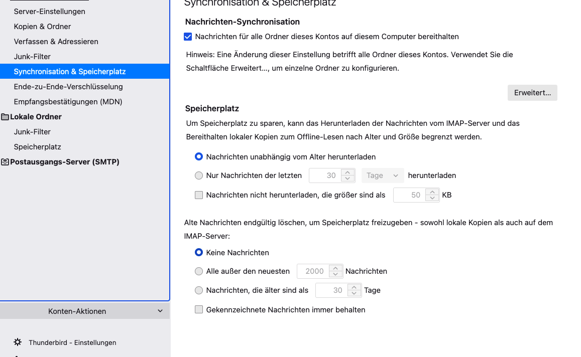Image resolution: width=581 pixels, height=357 pixels.
Task: Click the Thunderbird-Einstellungen gear icon
Action: point(18,342)
